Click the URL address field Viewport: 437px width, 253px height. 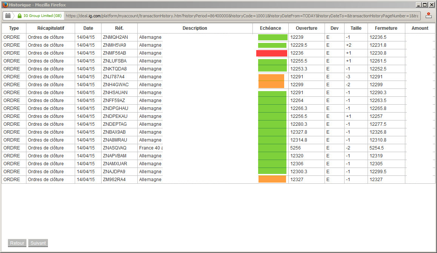pos(242,16)
